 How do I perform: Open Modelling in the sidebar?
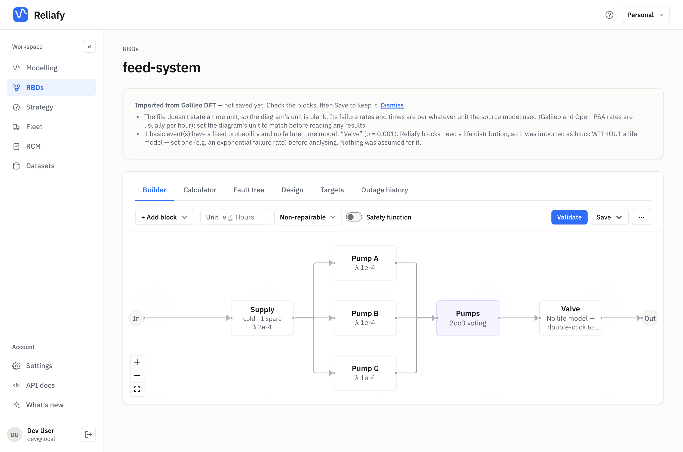[51, 68]
